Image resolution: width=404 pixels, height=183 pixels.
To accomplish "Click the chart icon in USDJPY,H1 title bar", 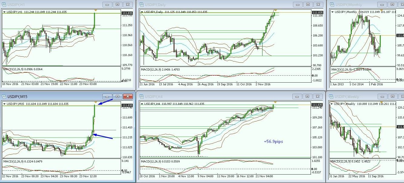I will pyautogui.click(x=4, y=5).
